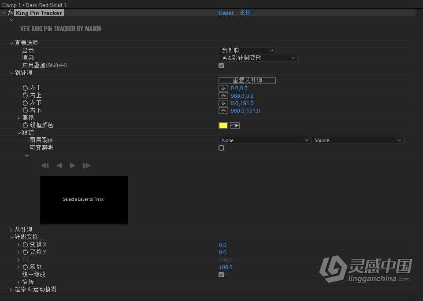Collapse the 跟踪 group
The height and width of the screenshot is (301, 423).
click(x=19, y=133)
